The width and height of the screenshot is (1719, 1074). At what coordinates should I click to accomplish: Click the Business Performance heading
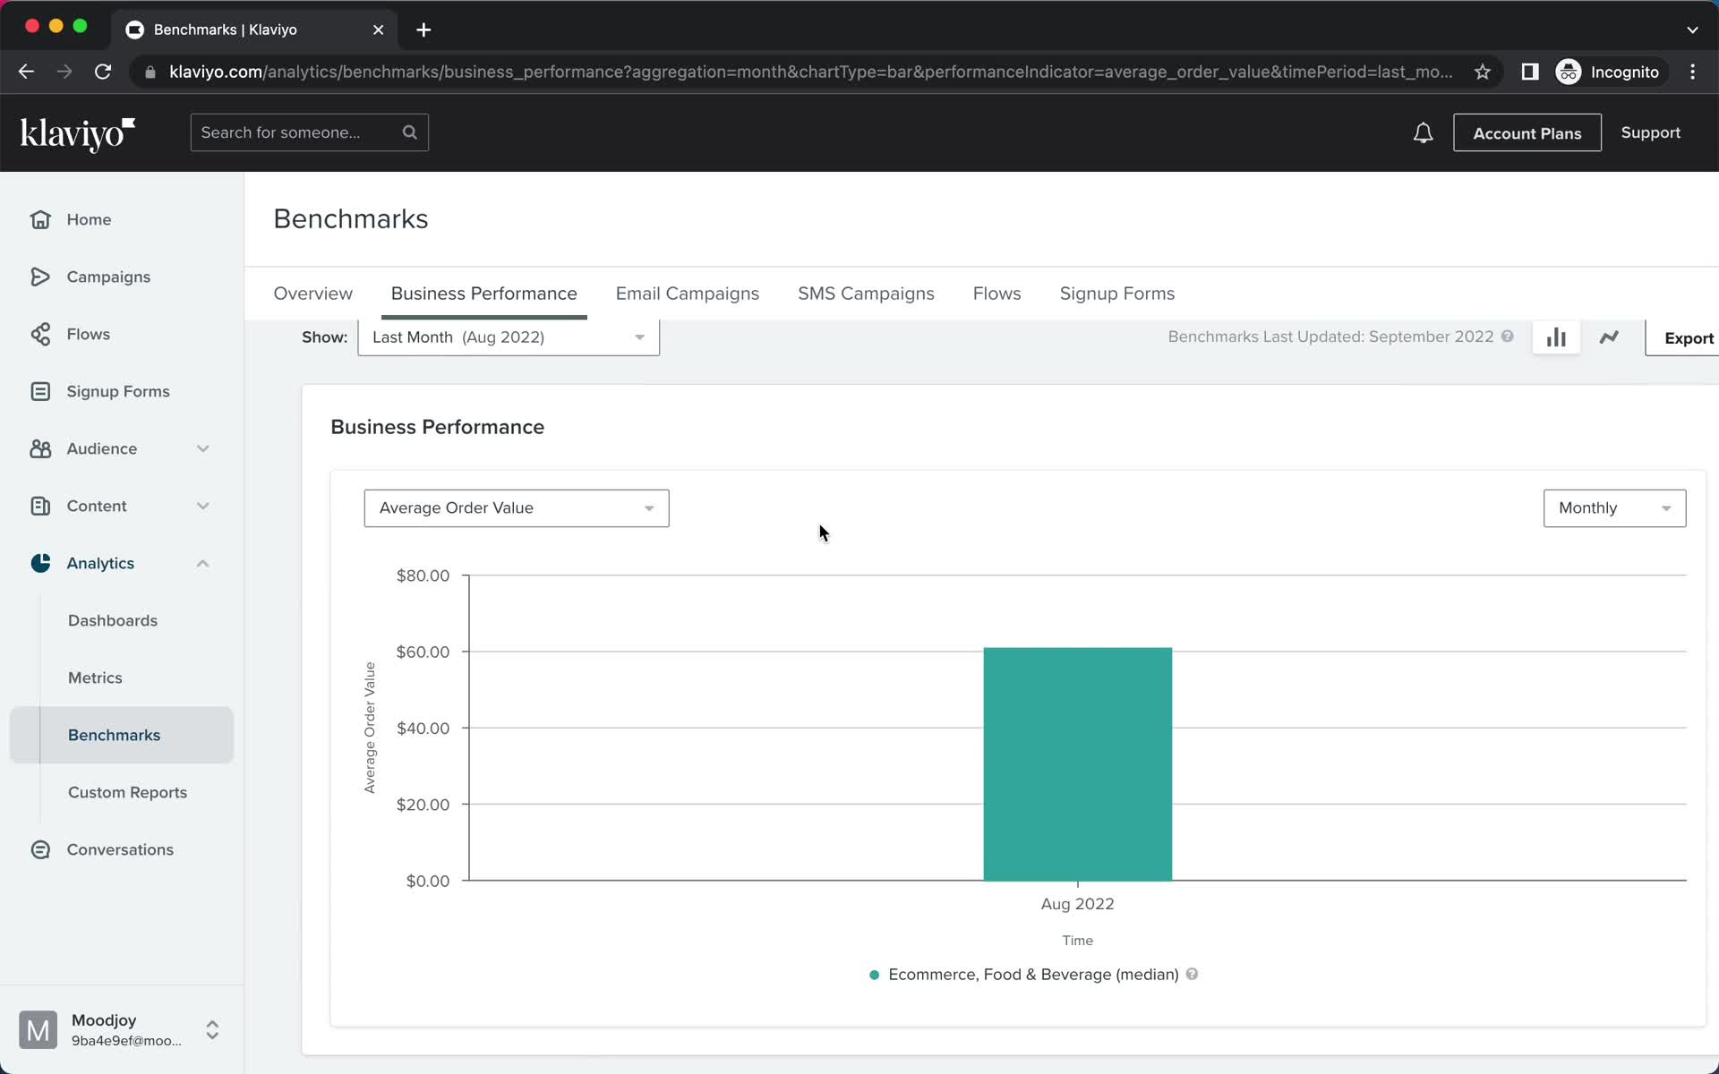[437, 427]
